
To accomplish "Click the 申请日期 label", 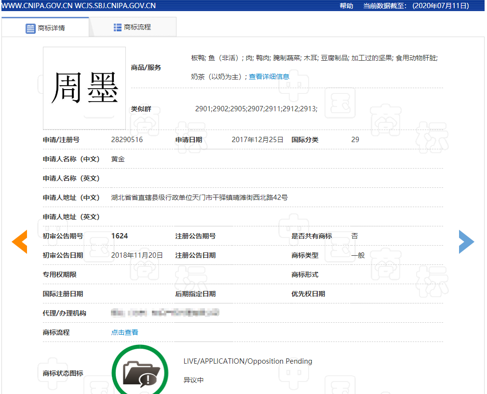I will pos(189,140).
